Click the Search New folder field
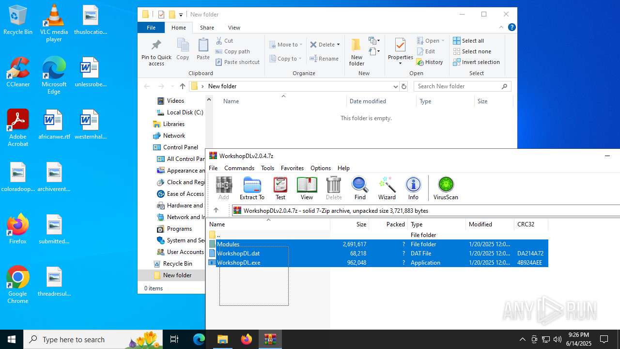 pyautogui.click(x=463, y=86)
